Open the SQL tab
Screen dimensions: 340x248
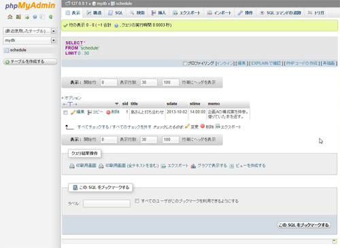[x=116, y=13]
